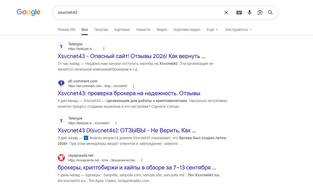Screen dimensions: 313x187
Task: Open the on-screen keyboard icon
Action: pos(239,13)
